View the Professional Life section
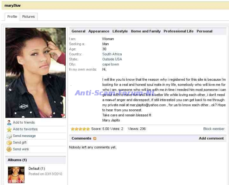229x185 pixels. (x=178, y=31)
